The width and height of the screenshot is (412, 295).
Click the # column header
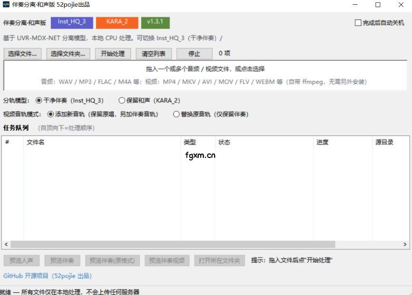coord(13,142)
